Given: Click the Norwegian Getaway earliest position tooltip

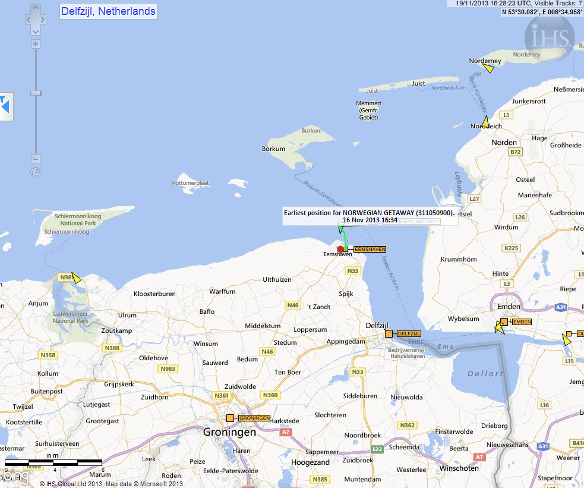Looking at the screenshot, I should (368, 216).
